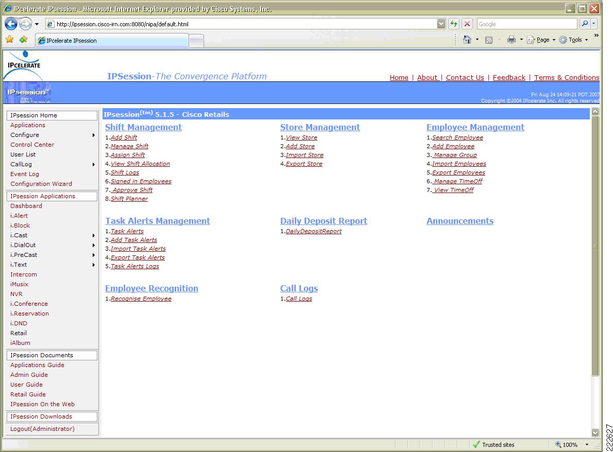Log out of the Administrator account
This screenshot has height=452, width=613.
tap(42, 428)
